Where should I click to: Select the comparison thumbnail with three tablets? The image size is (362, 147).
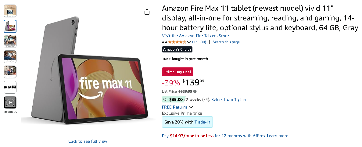click(x=10, y=87)
